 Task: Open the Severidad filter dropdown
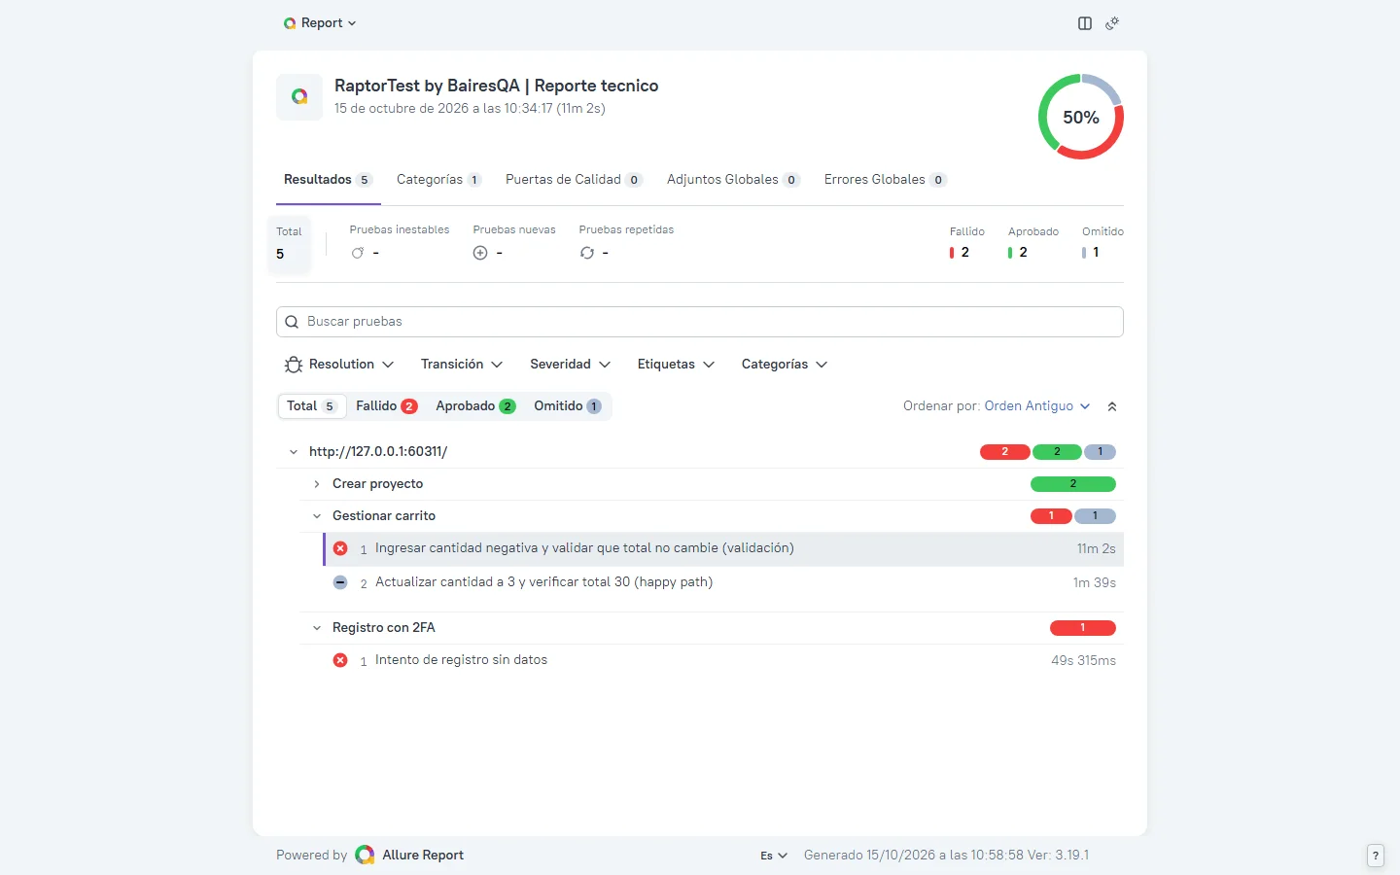pyautogui.click(x=570, y=365)
